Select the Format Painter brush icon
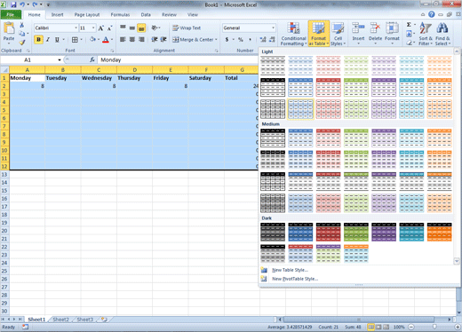This screenshot has width=462, height=332. click(22, 43)
